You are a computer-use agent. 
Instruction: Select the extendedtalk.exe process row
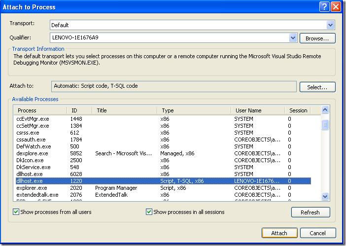tap(163, 195)
